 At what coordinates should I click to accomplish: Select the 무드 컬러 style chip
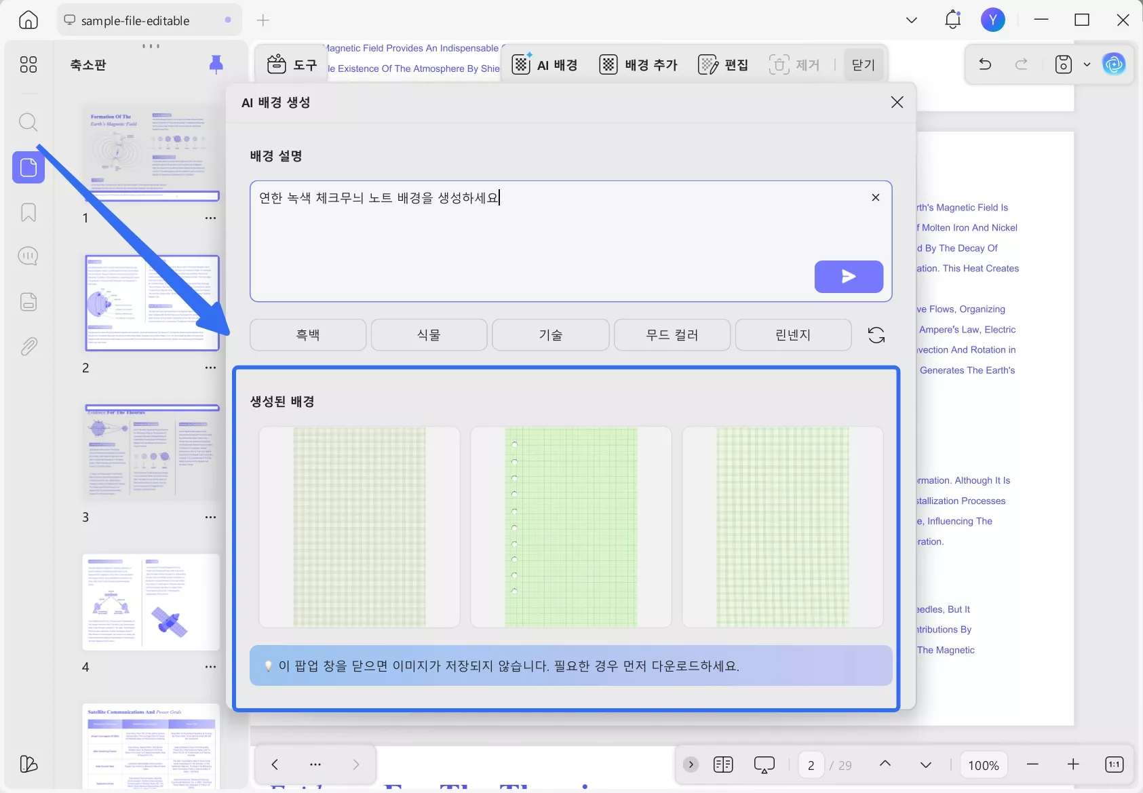(672, 334)
